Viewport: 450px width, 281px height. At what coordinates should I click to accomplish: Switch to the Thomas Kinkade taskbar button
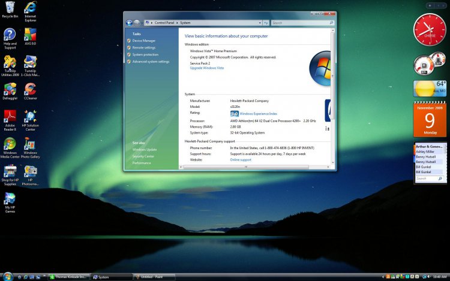69,277
